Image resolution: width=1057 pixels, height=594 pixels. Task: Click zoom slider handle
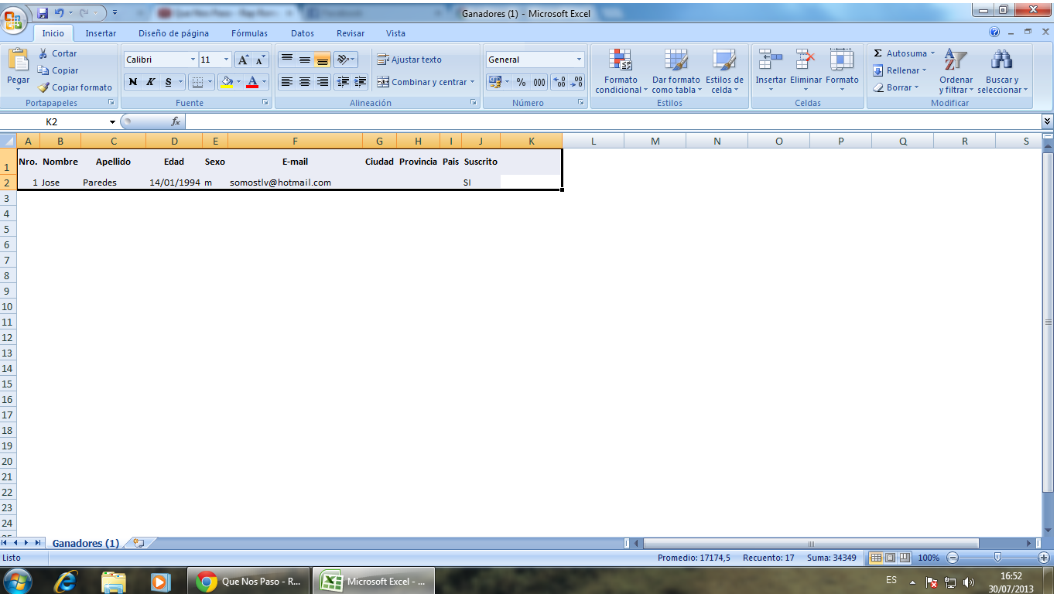click(x=998, y=558)
